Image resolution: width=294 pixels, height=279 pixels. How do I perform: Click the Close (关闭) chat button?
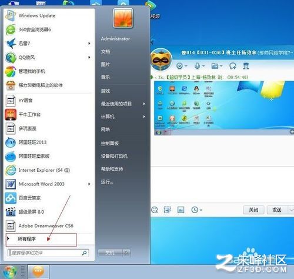(253, 210)
